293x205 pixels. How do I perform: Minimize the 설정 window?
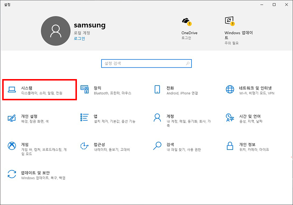point(262,5)
